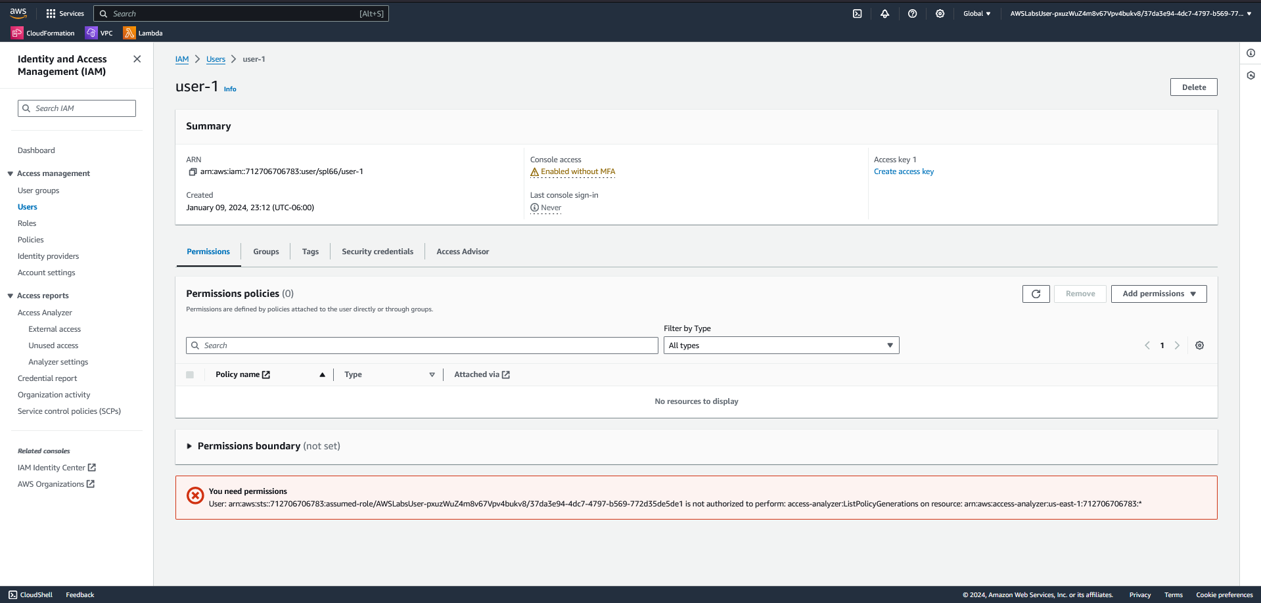
Task: Open the CloudFormation favorites shortcut
Action: pos(43,32)
